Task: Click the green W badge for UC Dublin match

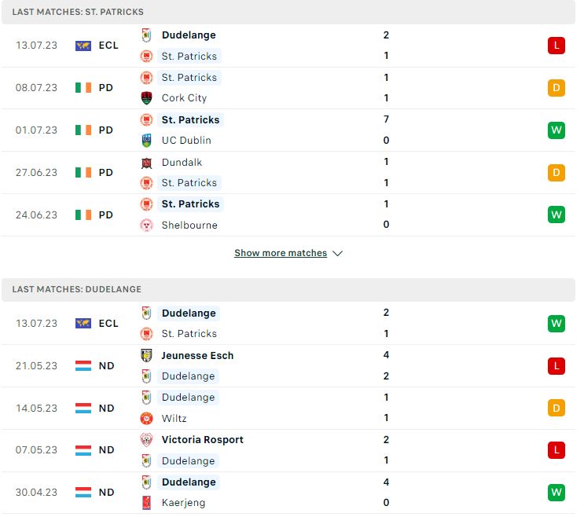Action: pyautogui.click(x=556, y=130)
